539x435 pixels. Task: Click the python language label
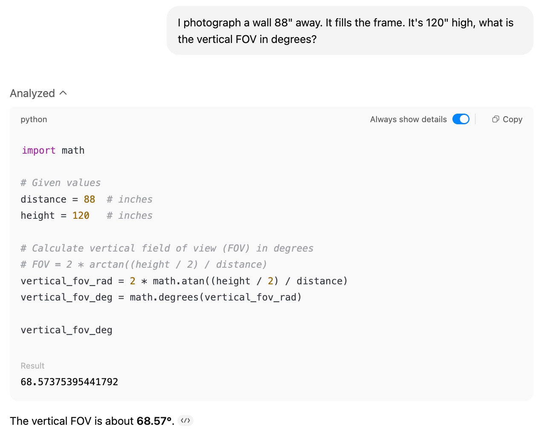[34, 120]
